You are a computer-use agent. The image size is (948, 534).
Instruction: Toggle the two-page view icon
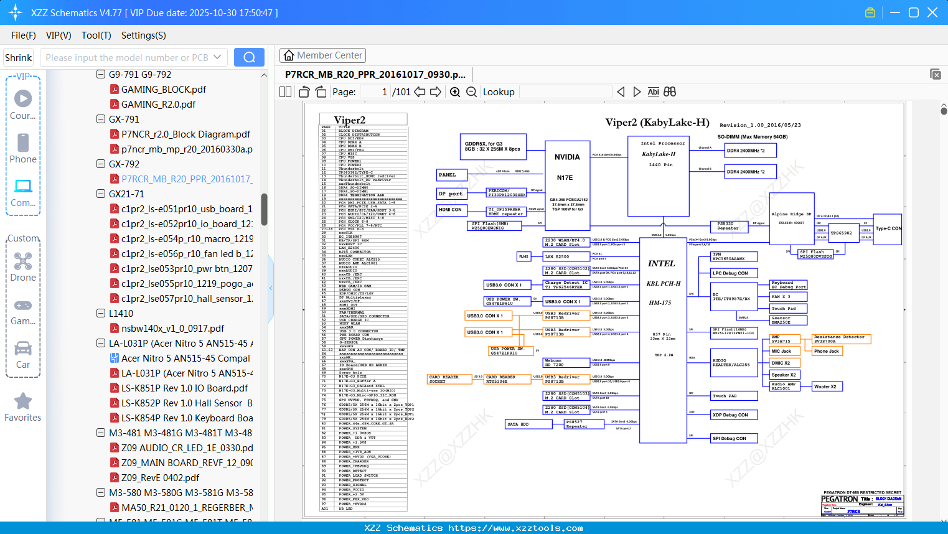point(285,92)
